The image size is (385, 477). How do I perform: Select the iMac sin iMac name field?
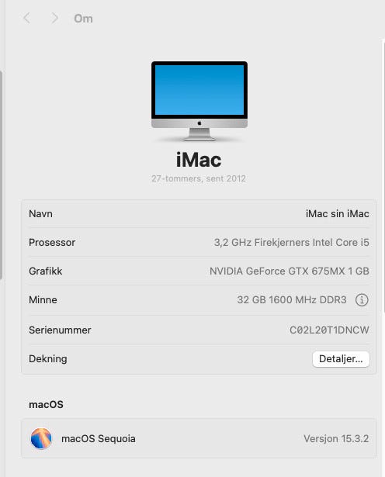coord(337,214)
